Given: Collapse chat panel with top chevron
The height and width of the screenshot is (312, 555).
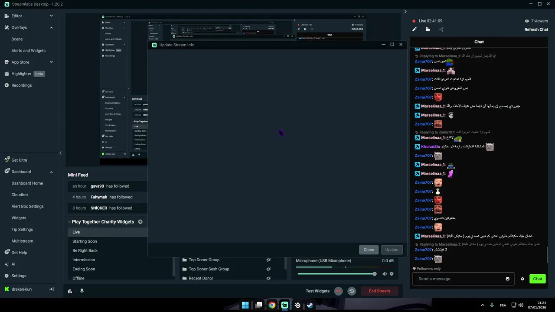Looking at the screenshot, I should pos(405,12).
